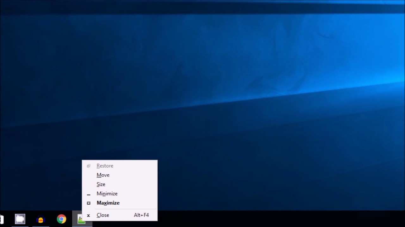
Task: Open Google Chrome from the taskbar
Action: 61,219
